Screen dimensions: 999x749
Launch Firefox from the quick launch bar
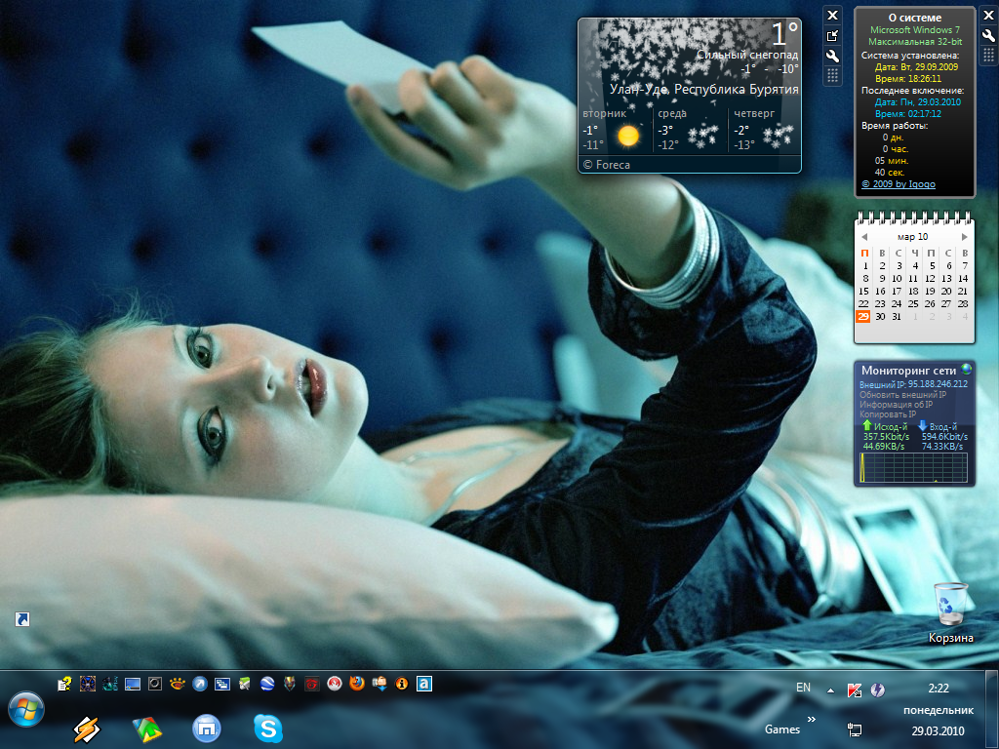356,685
